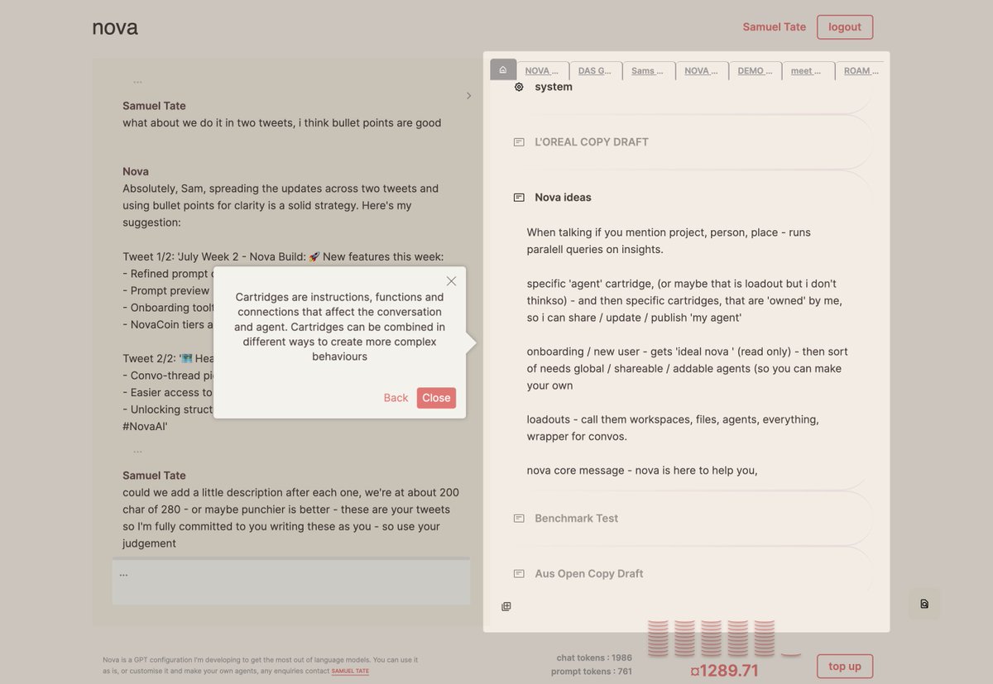This screenshot has width=993, height=684.
Task: Click the prompt tokens : 761 readout
Action: (x=592, y=672)
